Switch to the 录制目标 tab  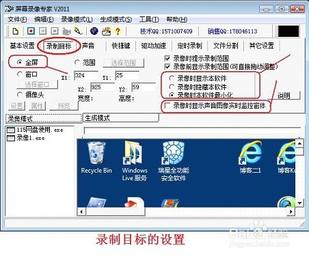tap(59, 46)
